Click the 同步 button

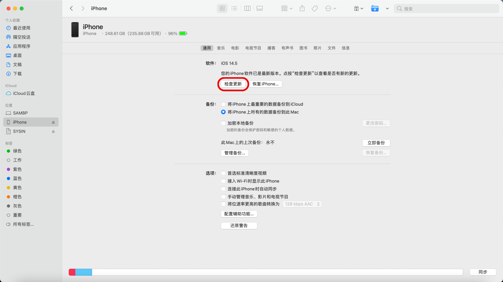point(483,272)
